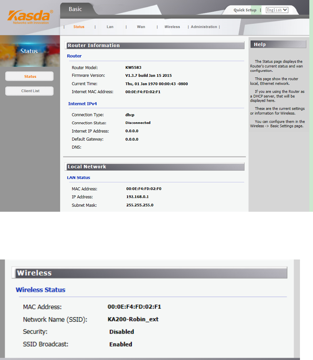Screen dimensions: 313x360
Task: Click the Wireless Status title
Action: 40,290
